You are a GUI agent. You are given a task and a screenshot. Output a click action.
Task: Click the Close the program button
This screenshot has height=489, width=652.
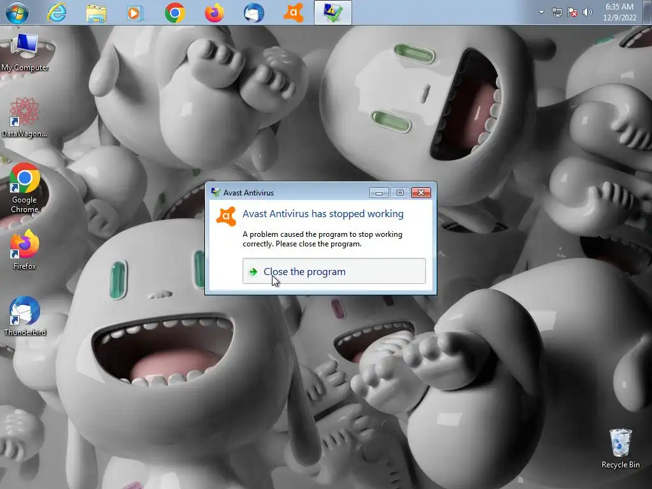pos(334,271)
